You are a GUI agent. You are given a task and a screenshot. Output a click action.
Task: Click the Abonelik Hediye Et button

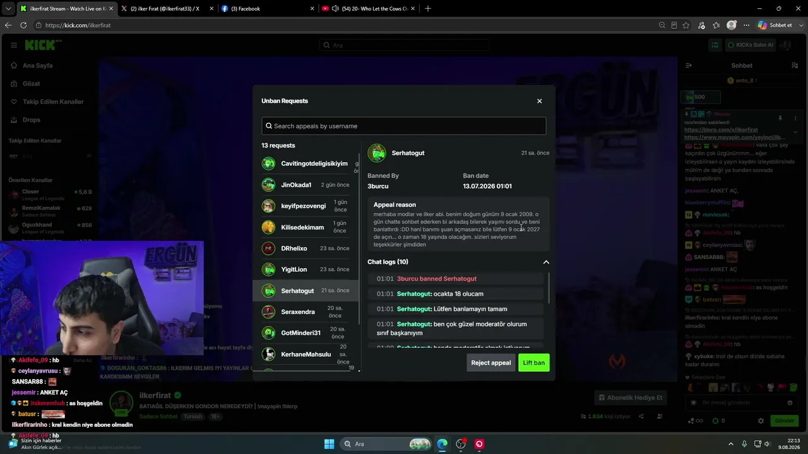click(630, 398)
